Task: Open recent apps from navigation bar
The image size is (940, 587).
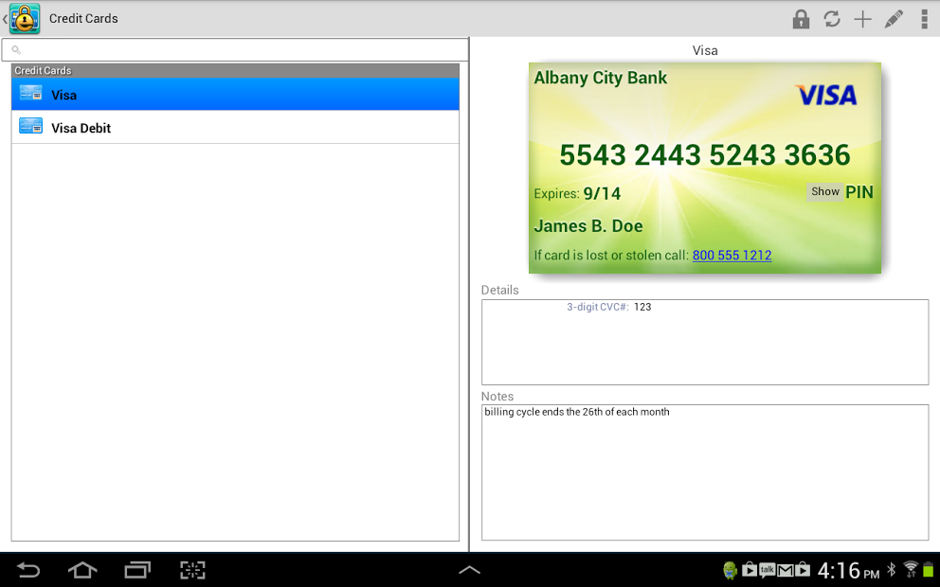Action: click(136, 570)
